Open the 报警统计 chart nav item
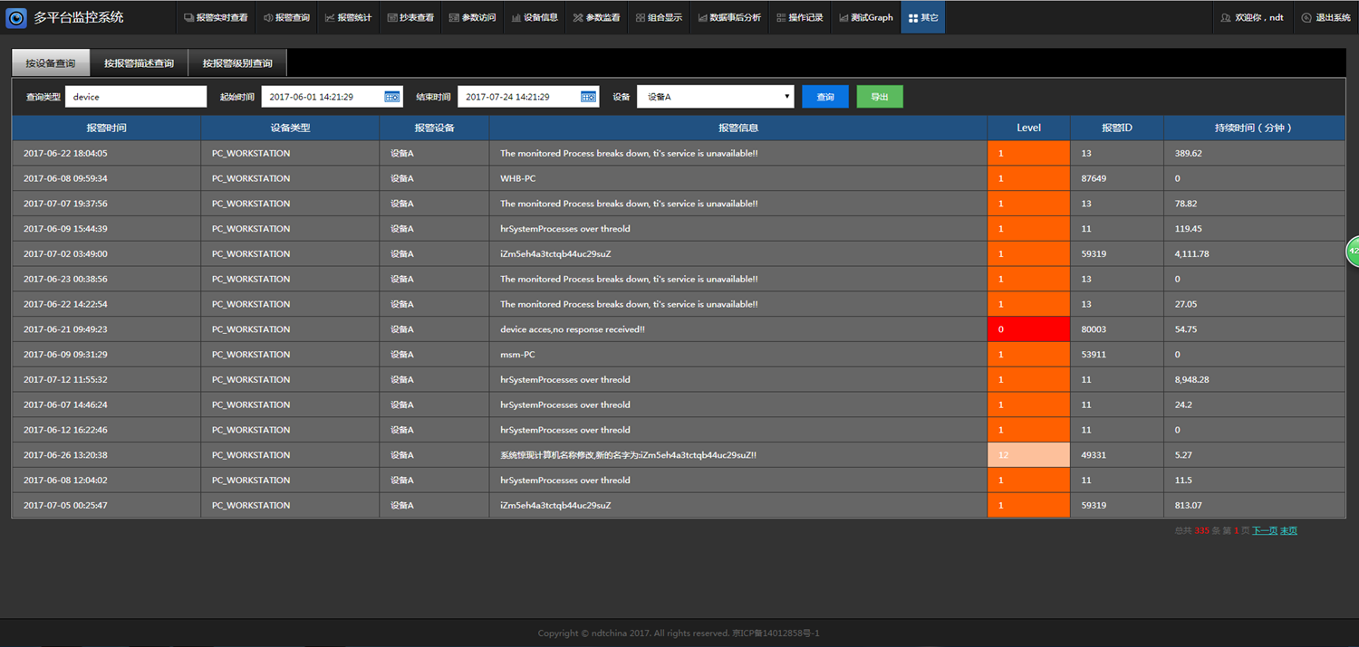Viewport: 1359px width, 647px height. click(348, 17)
